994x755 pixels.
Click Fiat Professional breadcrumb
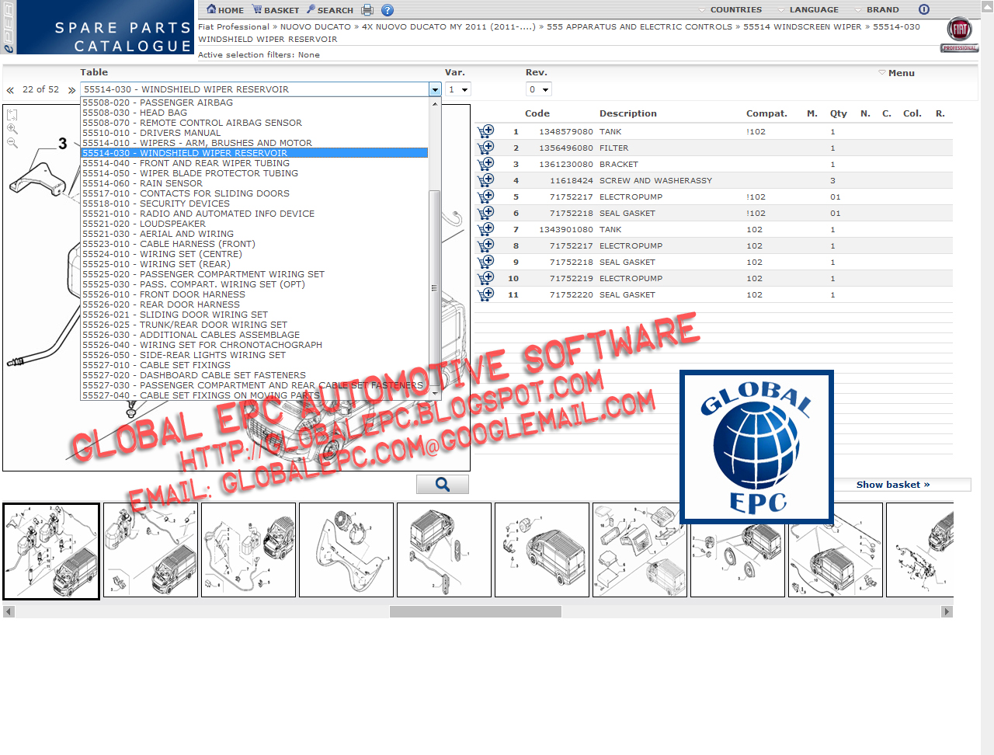234,26
